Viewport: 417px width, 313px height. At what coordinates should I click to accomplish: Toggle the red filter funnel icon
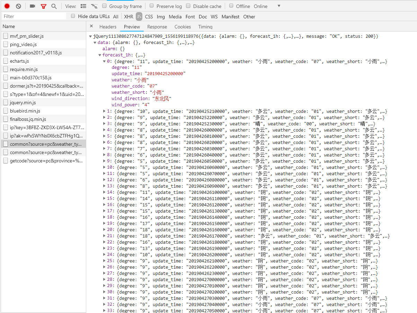click(43, 6)
